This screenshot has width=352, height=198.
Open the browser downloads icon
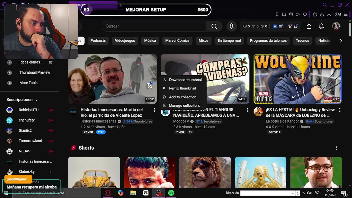[x=329, y=14]
